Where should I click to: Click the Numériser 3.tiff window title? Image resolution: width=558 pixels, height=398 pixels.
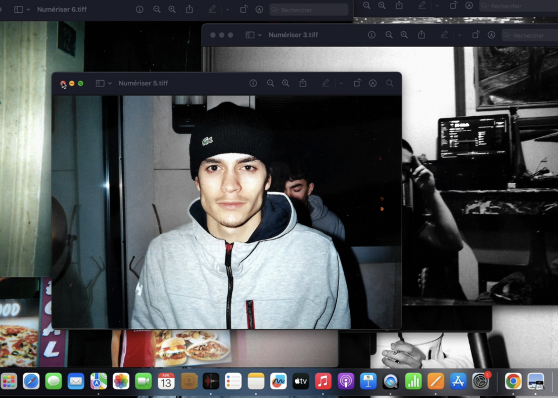tap(293, 35)
